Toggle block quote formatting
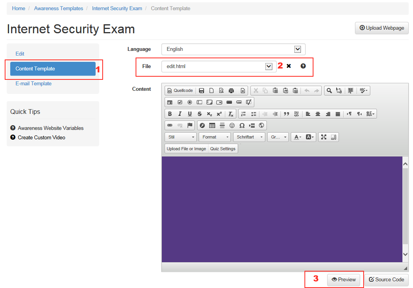The image size is (413, 288). pyautogui.click(x=286, y=114)
